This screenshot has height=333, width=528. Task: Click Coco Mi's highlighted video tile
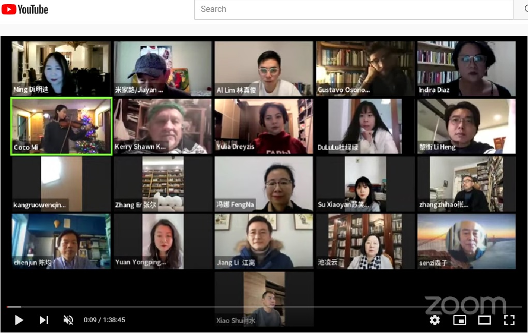pyautogui.click(x=62, y=126)
